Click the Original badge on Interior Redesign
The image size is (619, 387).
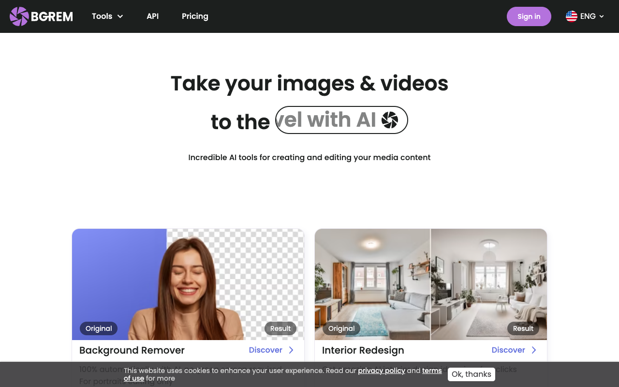click(x=341, y=328)
